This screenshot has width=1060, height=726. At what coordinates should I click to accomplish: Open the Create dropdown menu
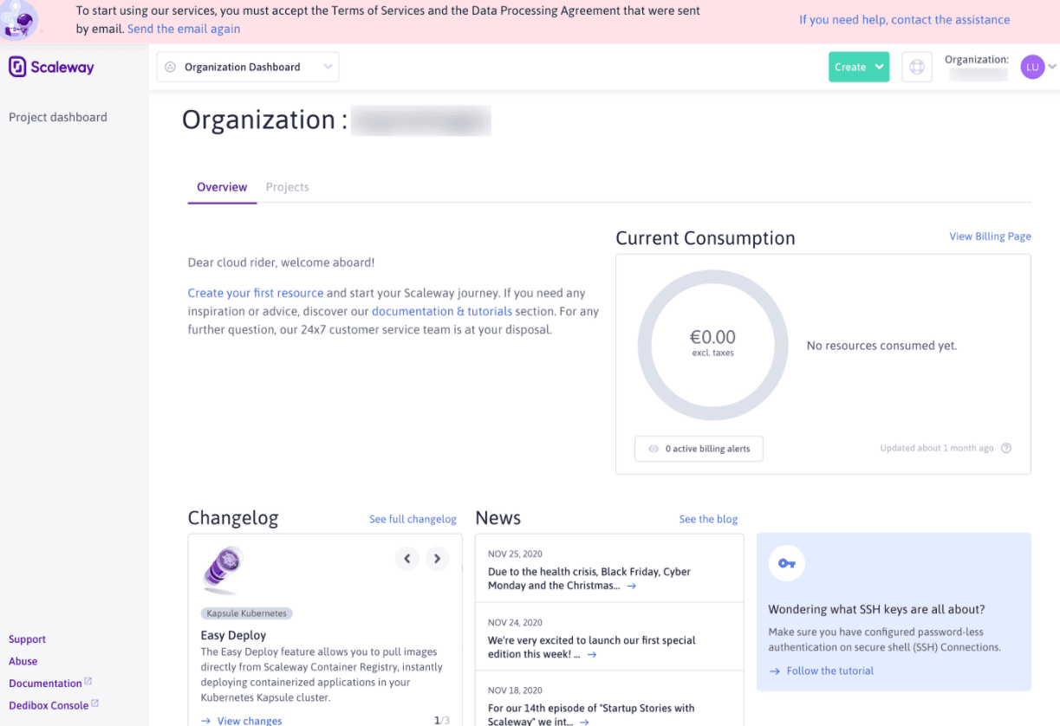pos(858,67)
